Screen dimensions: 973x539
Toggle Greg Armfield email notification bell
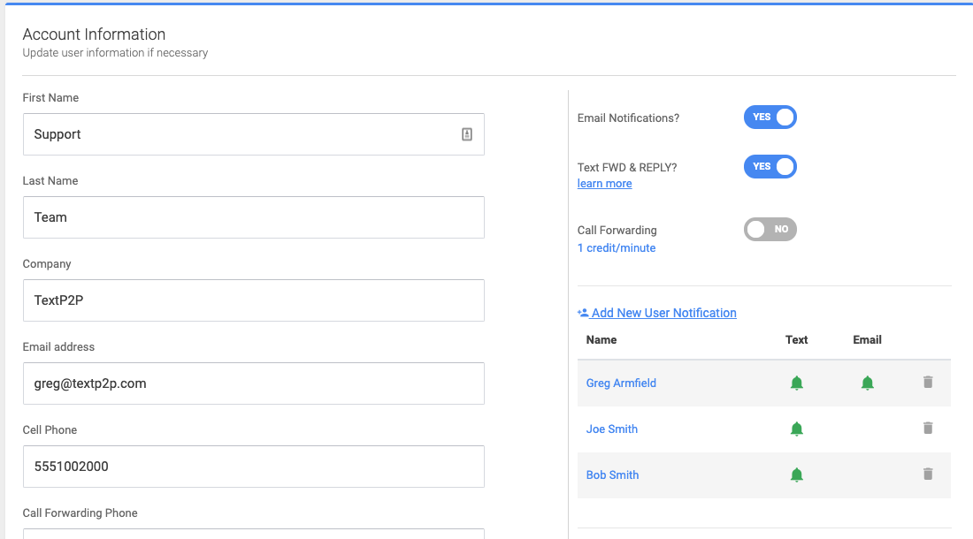coord(868,383)
